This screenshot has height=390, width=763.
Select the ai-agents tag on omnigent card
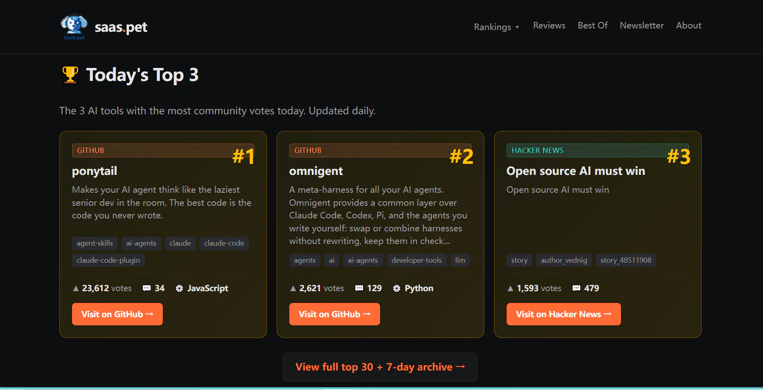(363, 260)
